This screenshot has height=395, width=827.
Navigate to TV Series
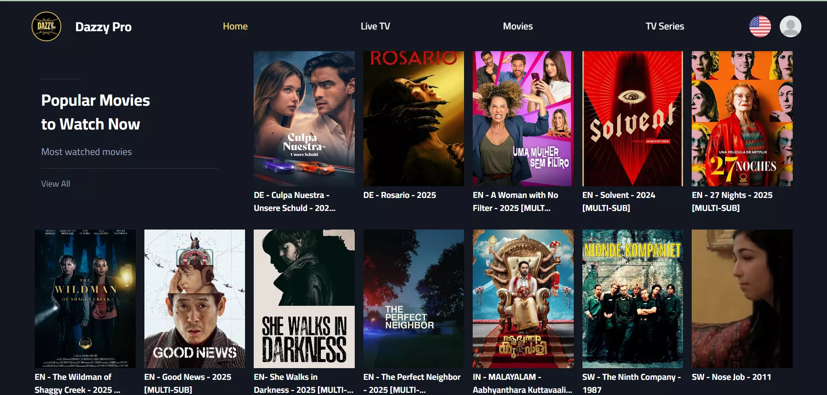[664, 26]
